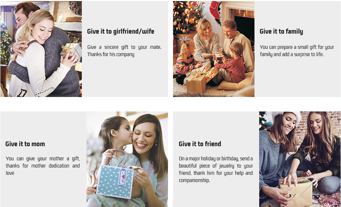Click the red stocking above the fireplace

215,9
